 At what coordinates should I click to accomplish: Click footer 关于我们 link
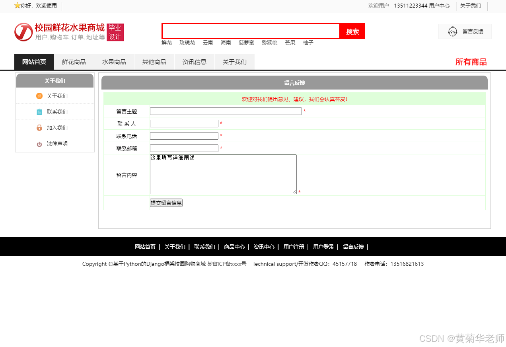click(175, 247)
